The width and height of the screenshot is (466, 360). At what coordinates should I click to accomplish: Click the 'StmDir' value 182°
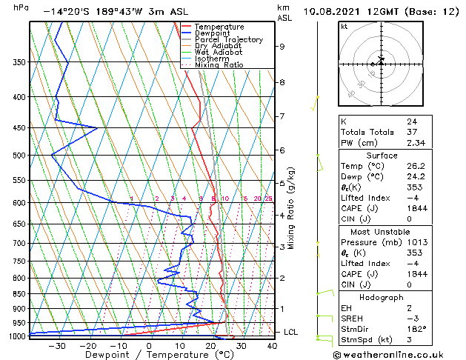click(416, 329)
